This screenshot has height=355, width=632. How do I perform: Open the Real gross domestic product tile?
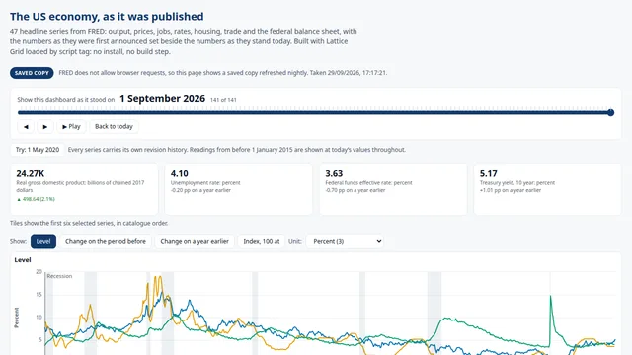coord(84,188)
